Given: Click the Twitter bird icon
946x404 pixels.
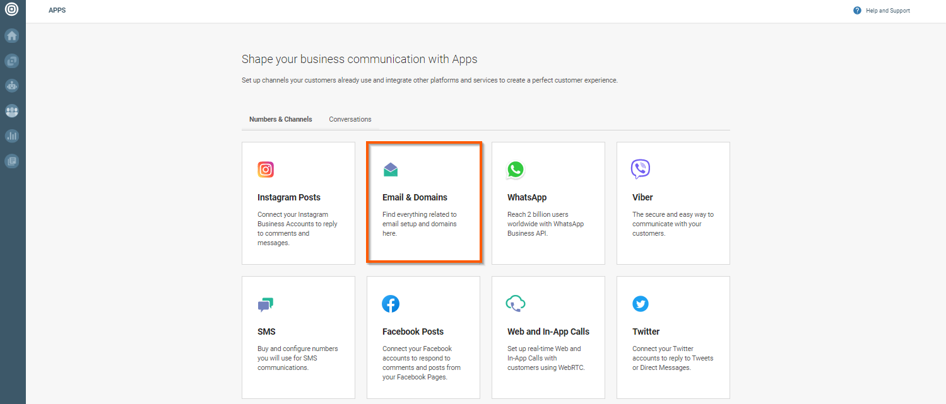Looking at the screenshot, I should coord(640,303).
